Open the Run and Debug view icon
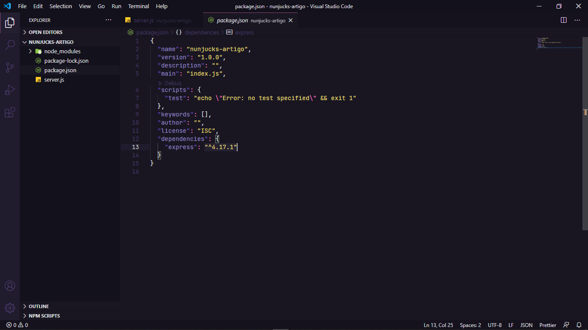 (x=10, y=90)
